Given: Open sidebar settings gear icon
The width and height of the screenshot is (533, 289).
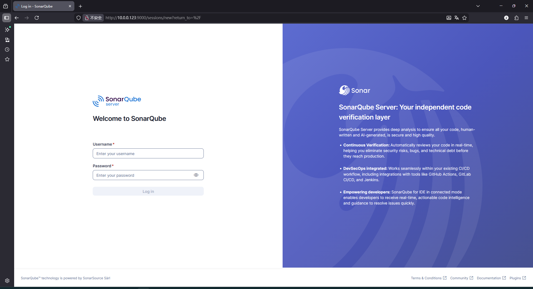Looking at the screenshot, I should point(7,281).
